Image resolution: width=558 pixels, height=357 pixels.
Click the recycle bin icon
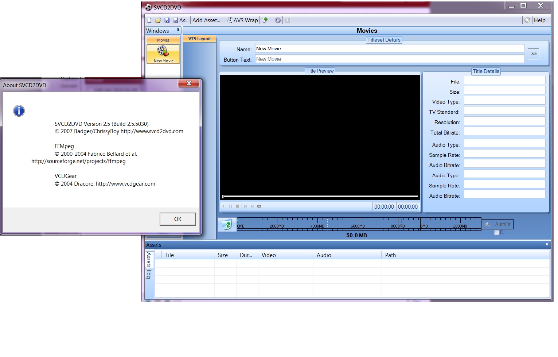227,224
